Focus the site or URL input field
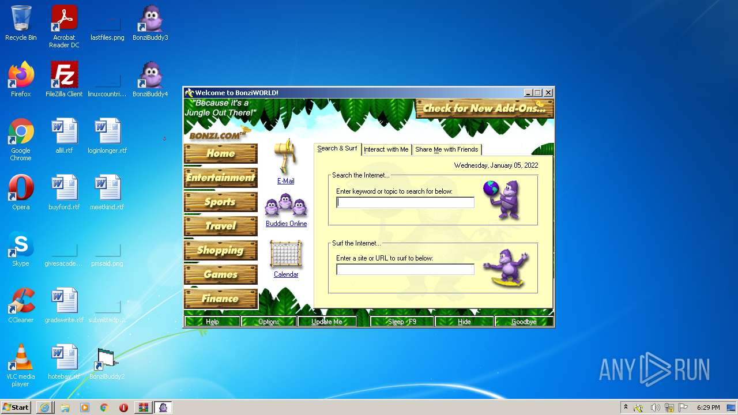 click(405, 269)
